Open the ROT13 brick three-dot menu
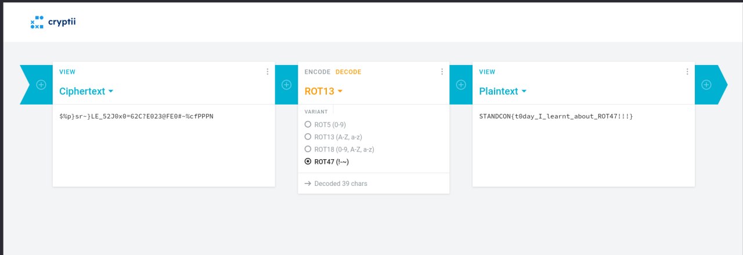The image size is (743, 255). (x=442, y=71)
